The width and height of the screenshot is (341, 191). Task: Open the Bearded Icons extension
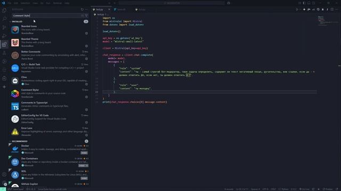(x=50, y=30)
